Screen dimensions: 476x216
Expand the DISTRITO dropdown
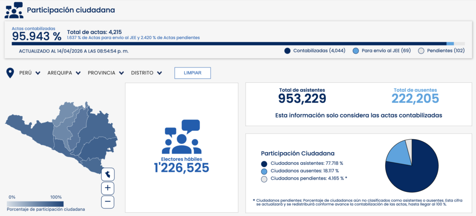(146, 73)
